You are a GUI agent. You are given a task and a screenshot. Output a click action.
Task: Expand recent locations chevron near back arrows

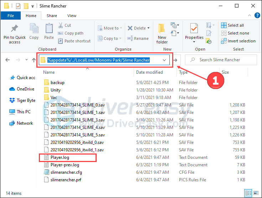(26, 59)
